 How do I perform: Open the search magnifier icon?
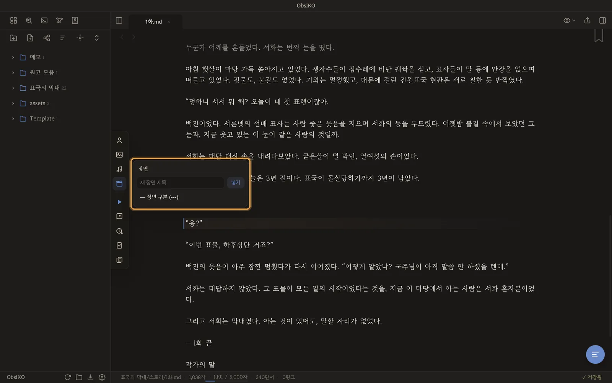click(x=29, y=20)
